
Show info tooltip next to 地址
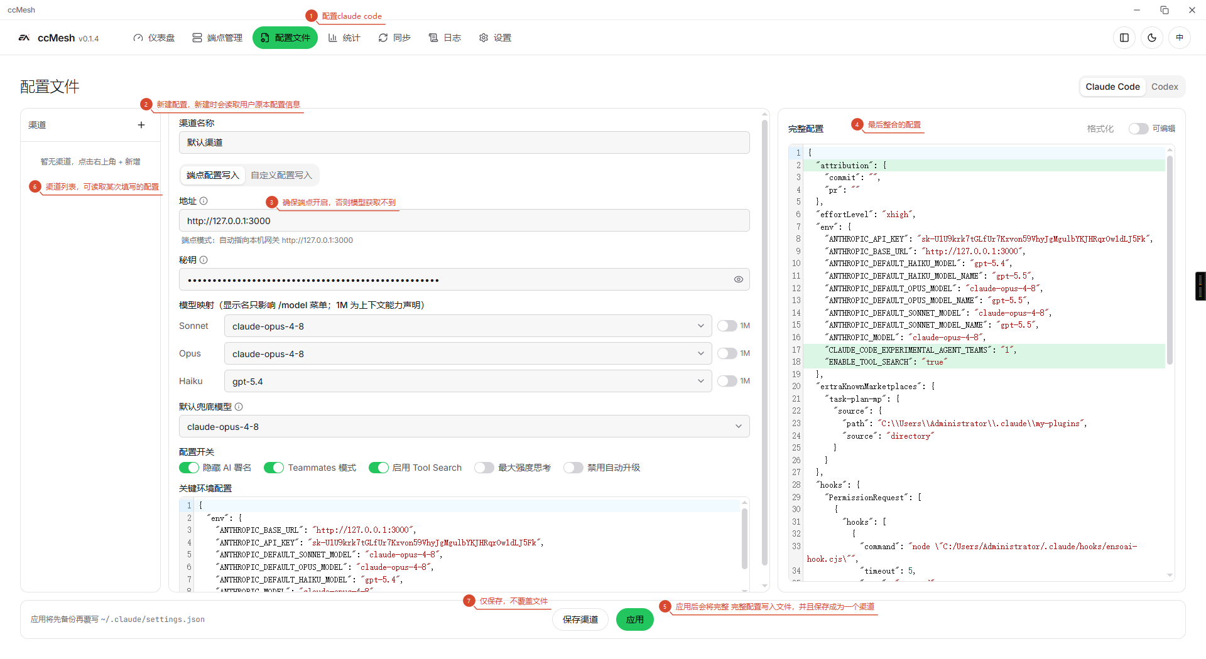tap(204, 201)
